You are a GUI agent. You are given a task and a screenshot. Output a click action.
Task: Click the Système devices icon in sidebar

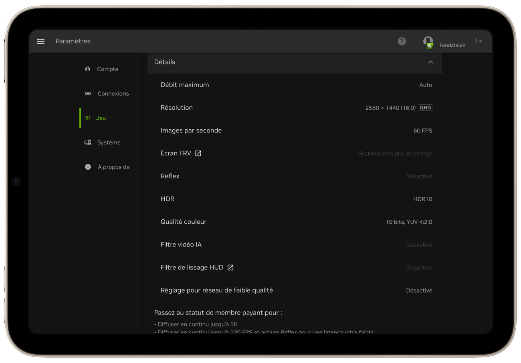pyautogui.click(x=88, y=142)
